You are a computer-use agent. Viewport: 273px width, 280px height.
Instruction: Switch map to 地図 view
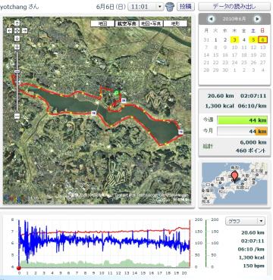pyautogui.click(x=102, y=23)
